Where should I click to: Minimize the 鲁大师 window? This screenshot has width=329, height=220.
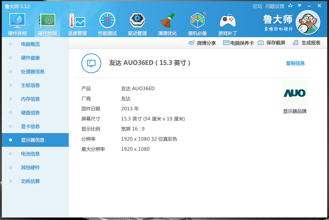(309, 6)
